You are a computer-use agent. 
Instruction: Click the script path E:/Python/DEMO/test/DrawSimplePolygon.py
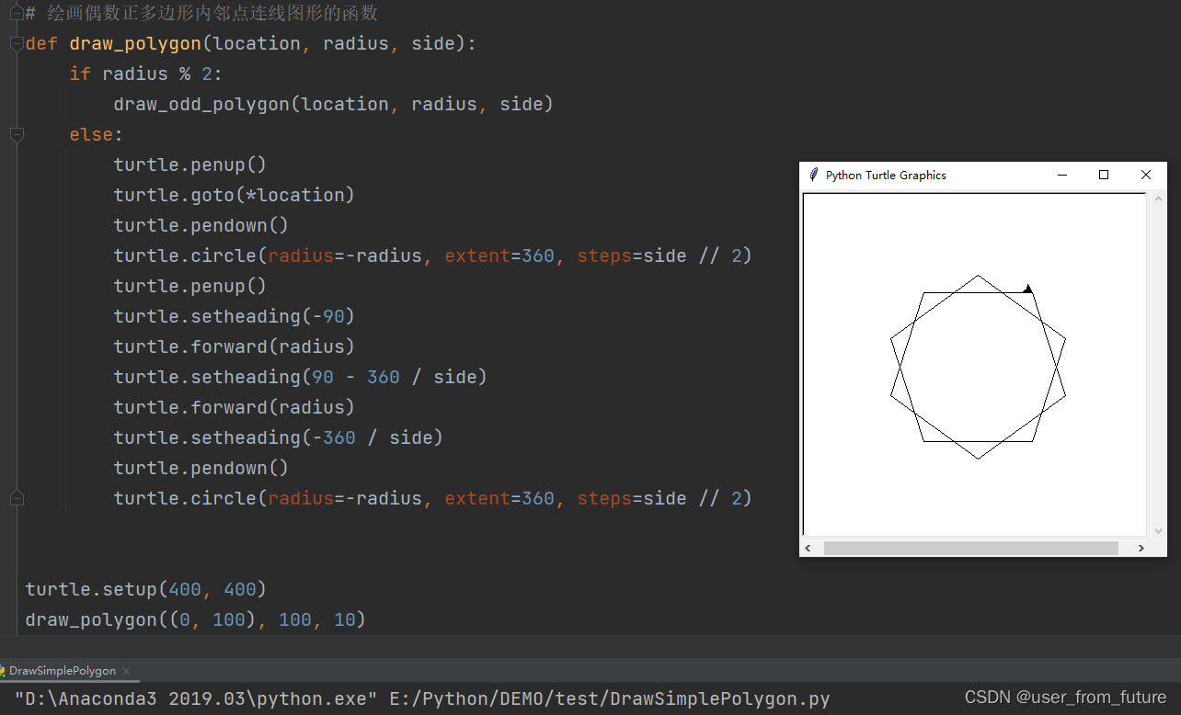[x=610, y=699]
